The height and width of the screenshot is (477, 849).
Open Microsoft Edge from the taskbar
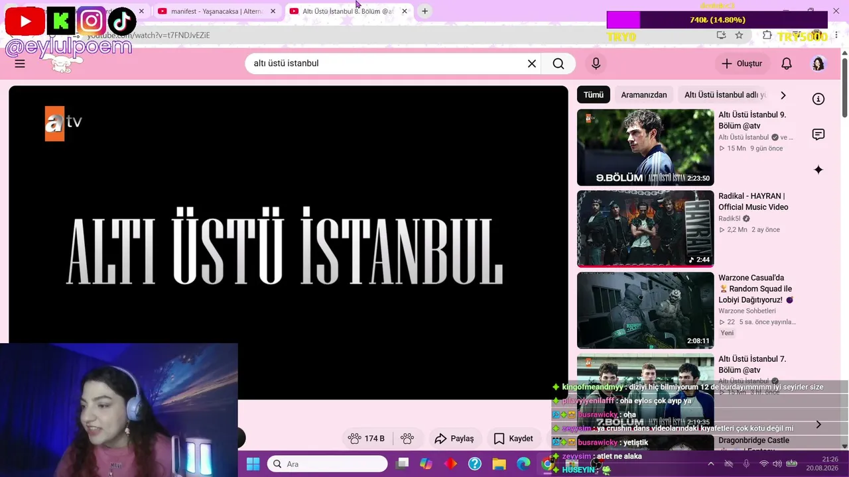click(523, 464)
